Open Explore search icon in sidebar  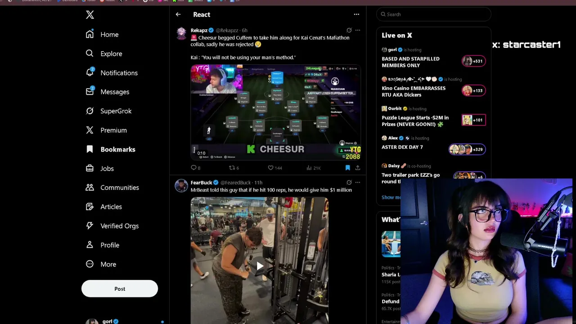point(90,54)
